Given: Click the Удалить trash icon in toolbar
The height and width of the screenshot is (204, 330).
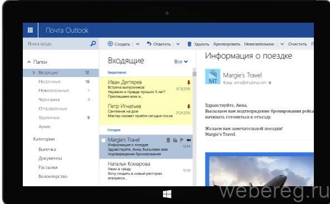Looking at the screenshot, I should [x=189, y=44].
